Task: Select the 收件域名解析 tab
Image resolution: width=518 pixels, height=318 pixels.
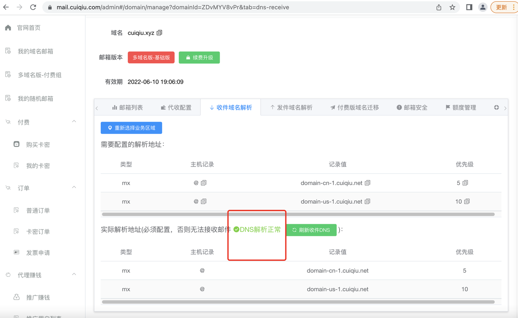Action: click(231, 107)
